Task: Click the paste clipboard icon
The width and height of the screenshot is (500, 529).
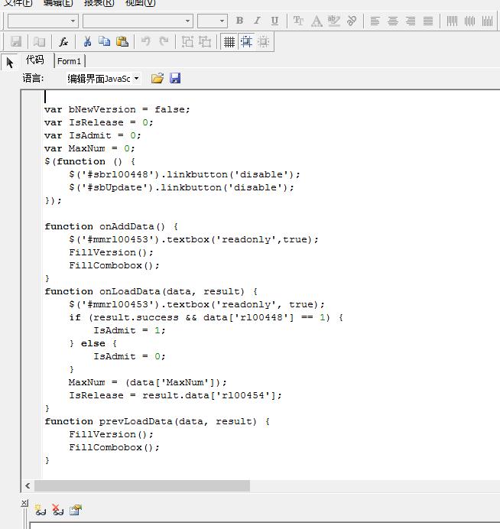Action: [122, 42]
